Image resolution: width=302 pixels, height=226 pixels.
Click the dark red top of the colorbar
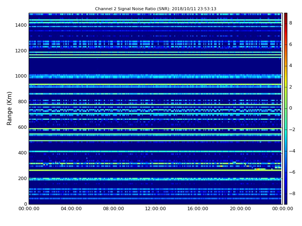pyautogui.click(x=286, y=15)
